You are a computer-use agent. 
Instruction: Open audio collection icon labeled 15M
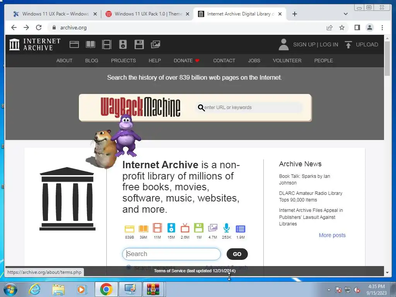point(171,228)
